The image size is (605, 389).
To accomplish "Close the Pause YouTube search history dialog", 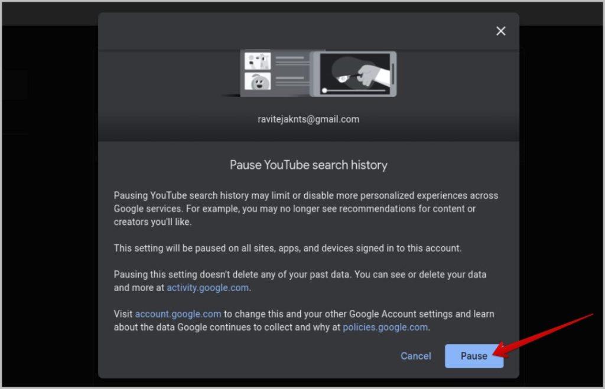I will coord(500,31).
